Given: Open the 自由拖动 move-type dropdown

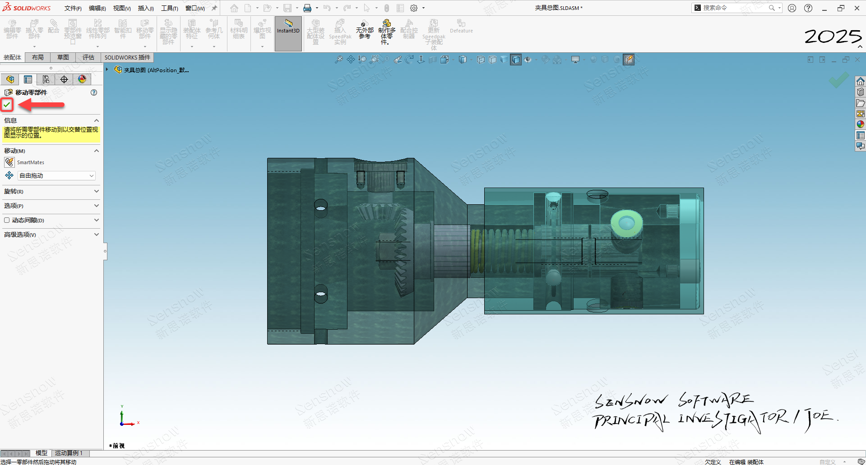Looking at the screenshot, I should 56,176.
